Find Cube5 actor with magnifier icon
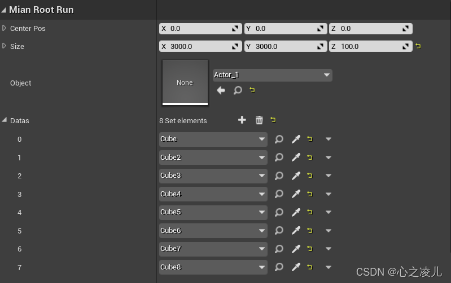This screenshot has width=451, height=283. (x=279, y=213)
